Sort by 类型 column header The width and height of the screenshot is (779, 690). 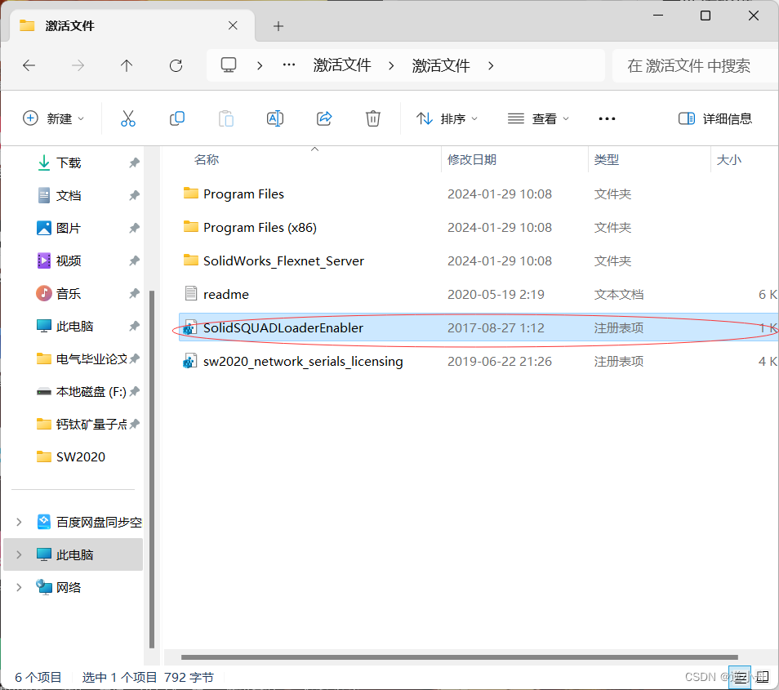607,159
